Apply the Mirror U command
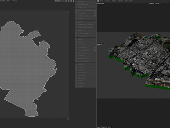Screen dimensions: 170x128 coord(85,39)
